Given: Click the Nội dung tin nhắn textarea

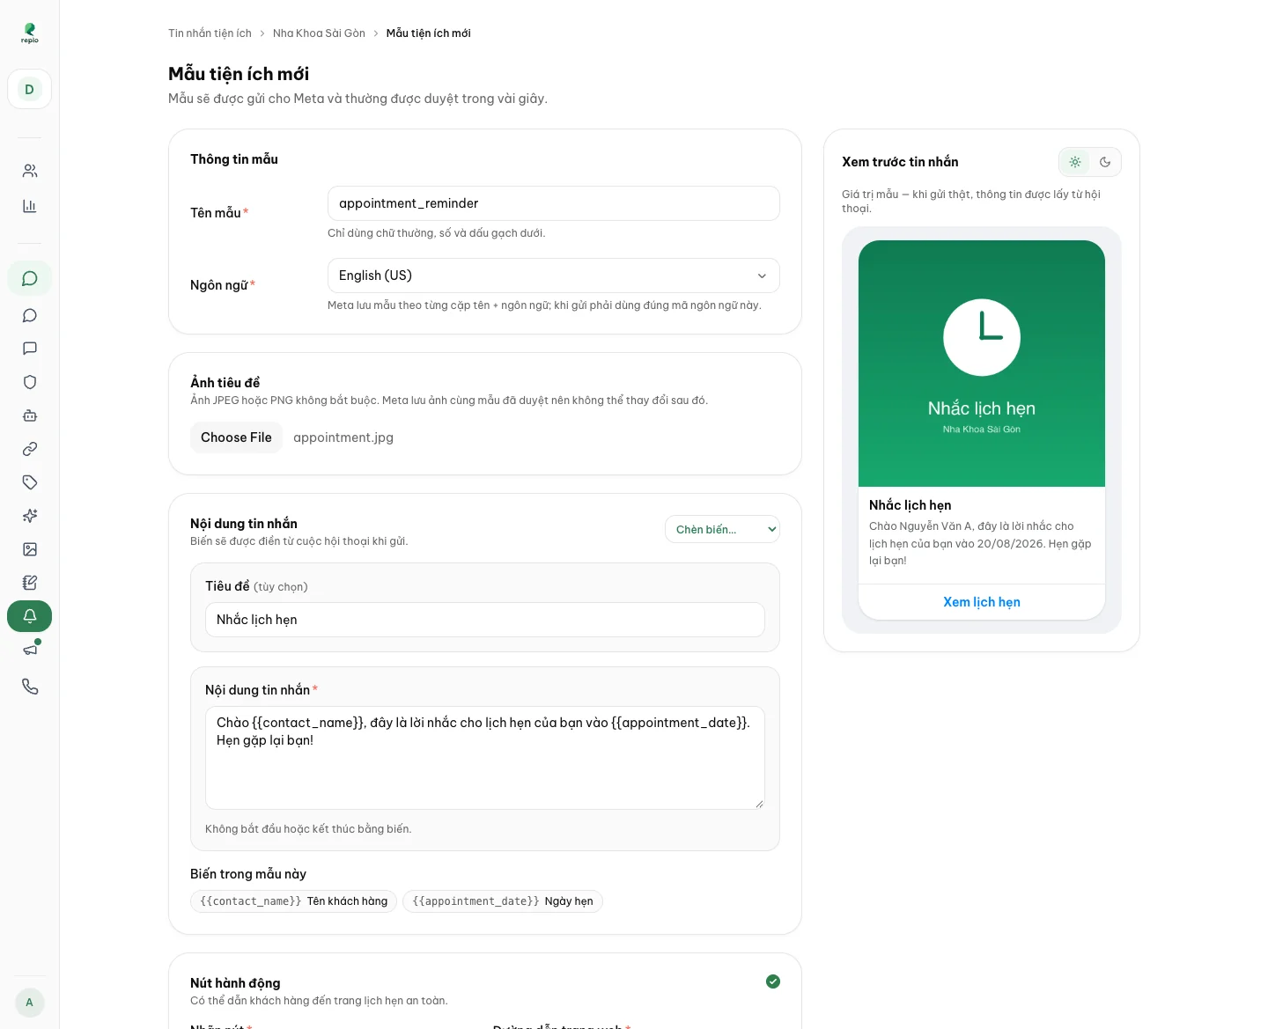Looking at the screenshot, I should coord(485,758).
